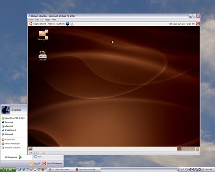This screenshot has width=215, height=172.
Task: Click the Firefox icon in Quick Launch
Action: [43, 170]
